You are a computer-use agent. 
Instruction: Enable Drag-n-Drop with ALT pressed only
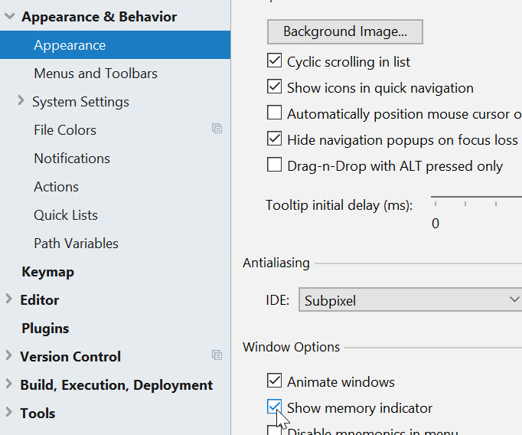coord(274,165)
